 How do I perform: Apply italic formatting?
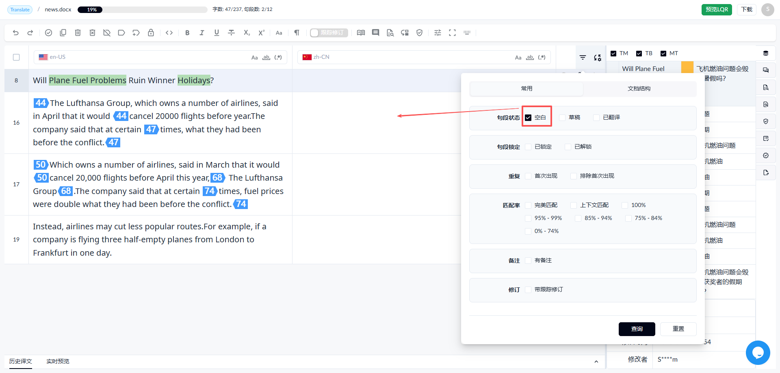pyautogui.click(x=202, y=33)
